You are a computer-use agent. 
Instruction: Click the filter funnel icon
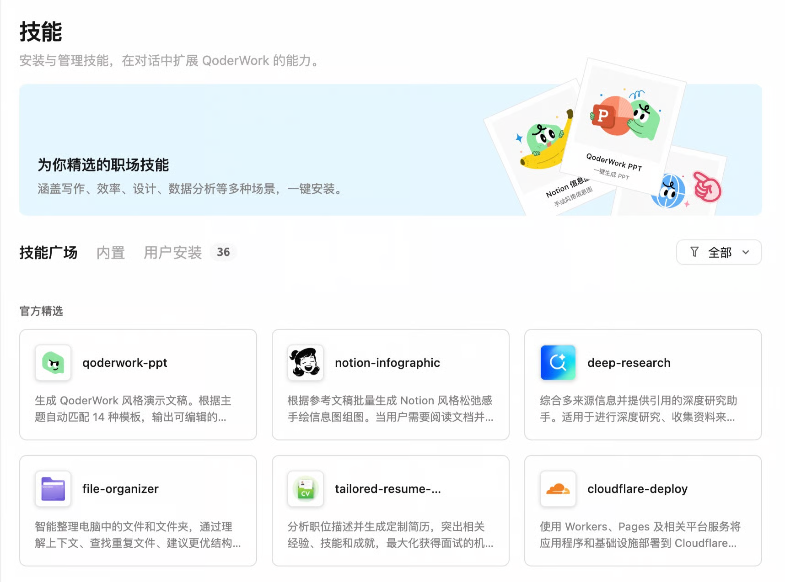point(694,252)
